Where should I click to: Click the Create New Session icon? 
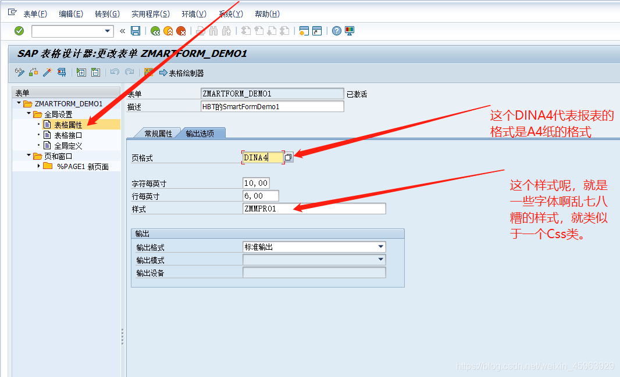point(304,31)
